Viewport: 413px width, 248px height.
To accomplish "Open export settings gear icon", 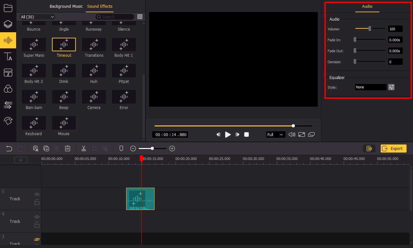I will tap(369, 148).
